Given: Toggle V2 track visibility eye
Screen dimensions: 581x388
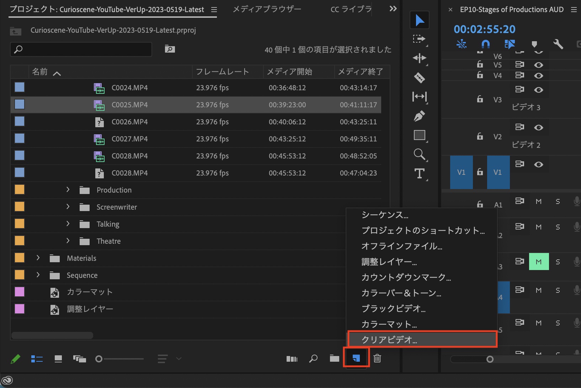Looking at the screenshot, I should [539, 128].
